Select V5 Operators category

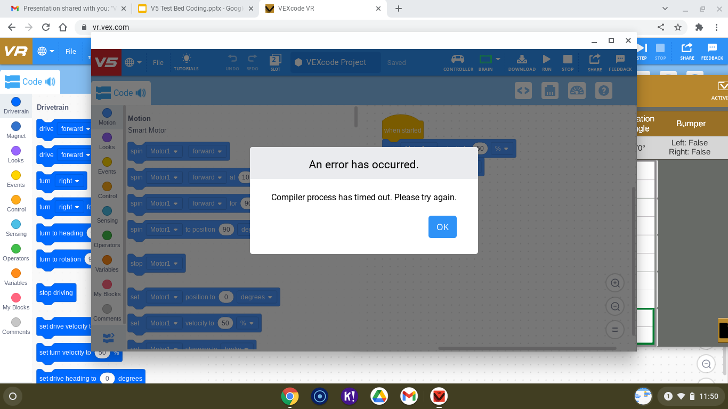[x=107, y=239]
